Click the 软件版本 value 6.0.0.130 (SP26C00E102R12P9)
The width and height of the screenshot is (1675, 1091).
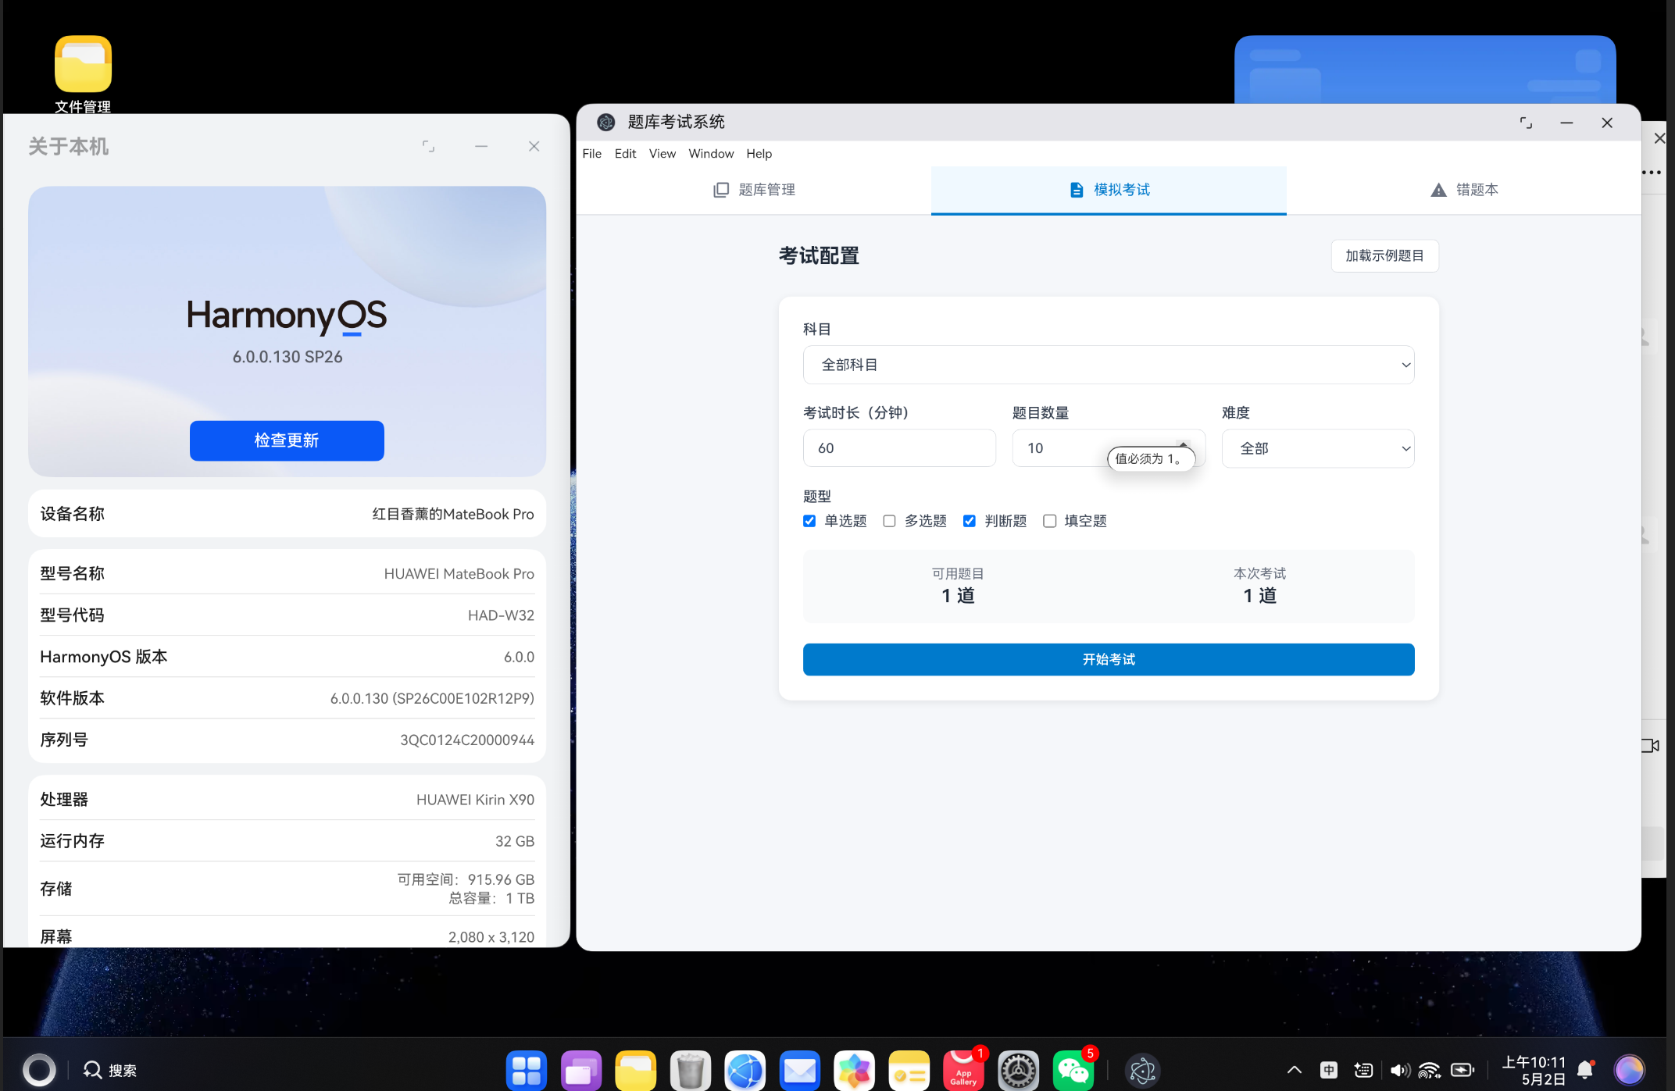(432, 698)
